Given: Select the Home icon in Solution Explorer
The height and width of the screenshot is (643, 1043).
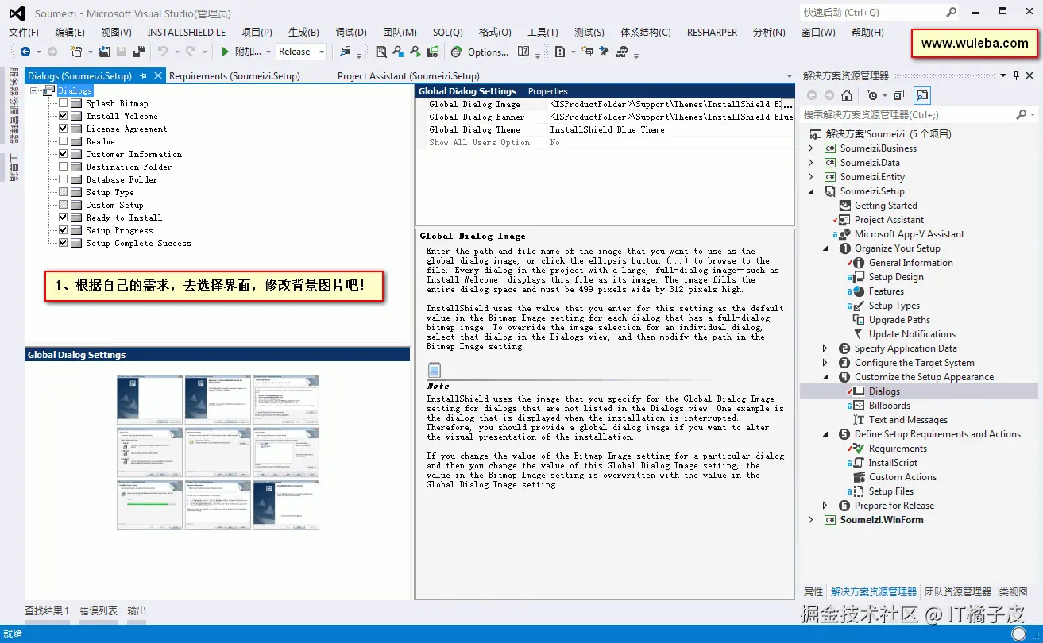Looking at the screenshot, I should pos(846,96).
